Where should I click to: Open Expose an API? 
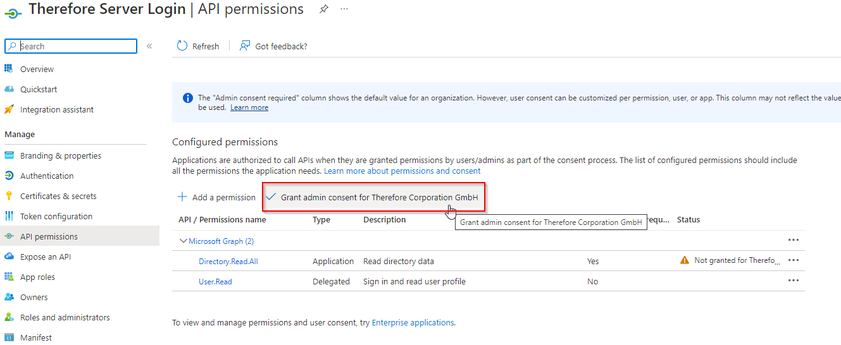pos(46,257)
